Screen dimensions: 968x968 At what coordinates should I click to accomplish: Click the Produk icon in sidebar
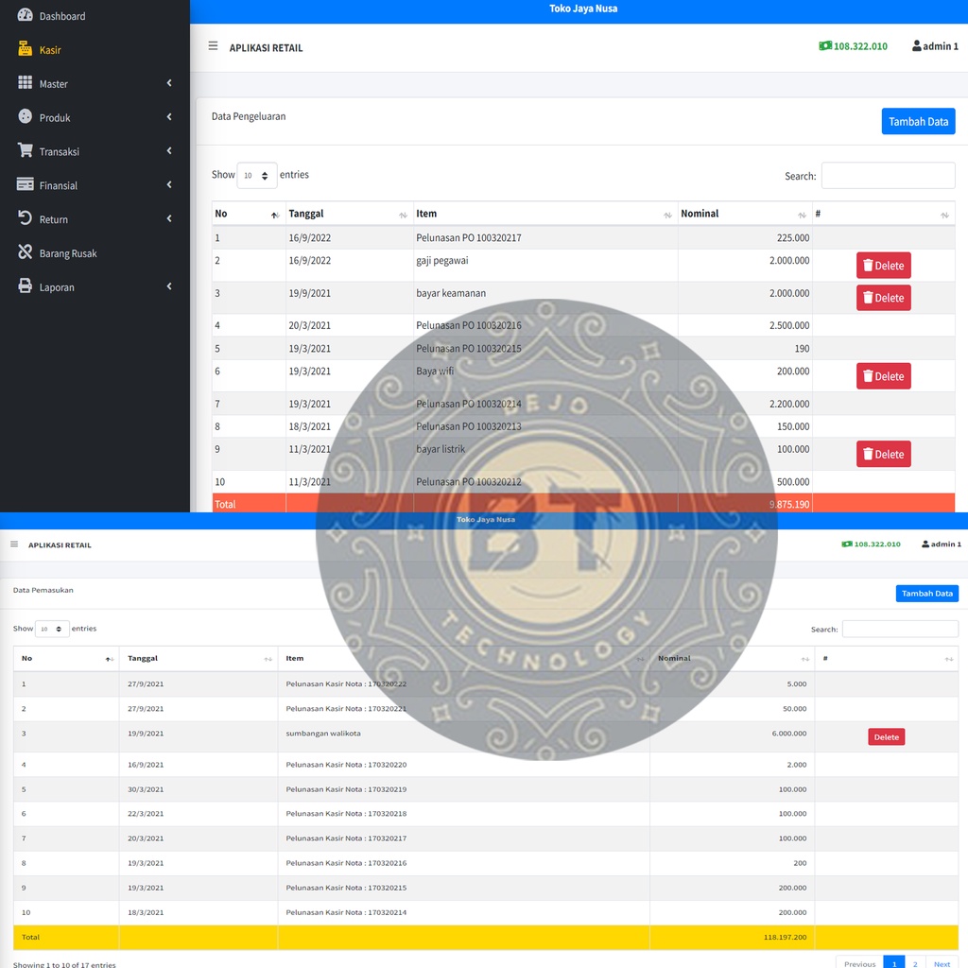25,116
